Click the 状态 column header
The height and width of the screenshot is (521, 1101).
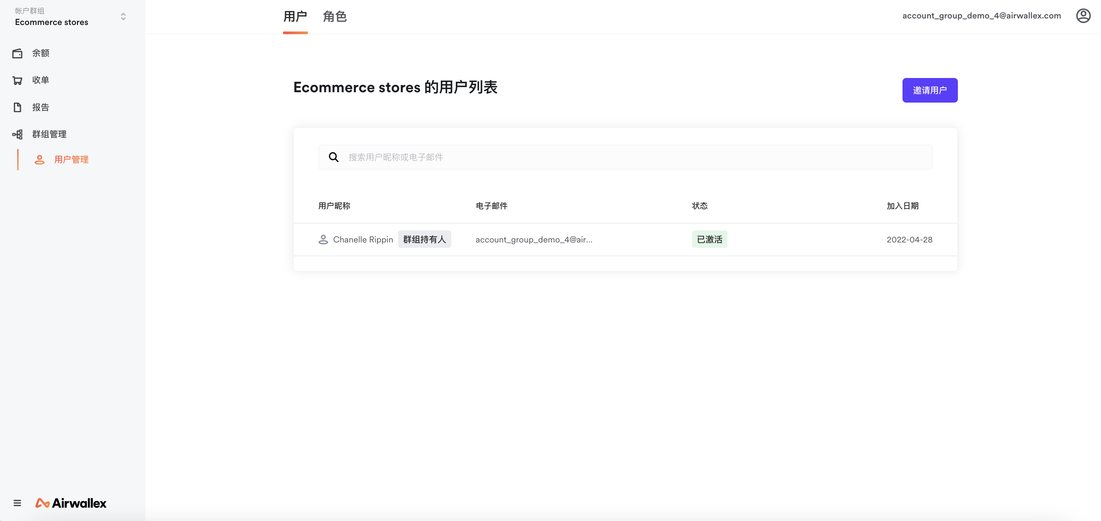click(700, 206)
